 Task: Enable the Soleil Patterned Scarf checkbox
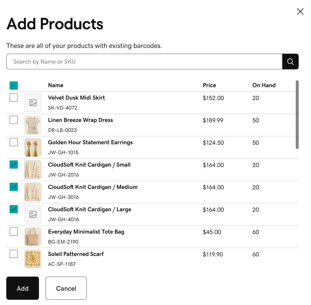click(x=14, y=254)
